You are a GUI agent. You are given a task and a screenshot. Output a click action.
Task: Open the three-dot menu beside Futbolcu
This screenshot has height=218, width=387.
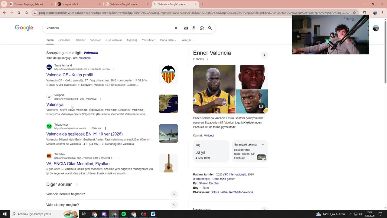[207, 59]
